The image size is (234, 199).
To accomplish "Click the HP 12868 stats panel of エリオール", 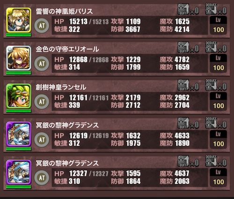I will click(x=130, y=63).
